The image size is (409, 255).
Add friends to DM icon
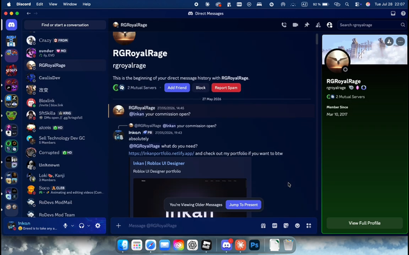tap(318, 25)
